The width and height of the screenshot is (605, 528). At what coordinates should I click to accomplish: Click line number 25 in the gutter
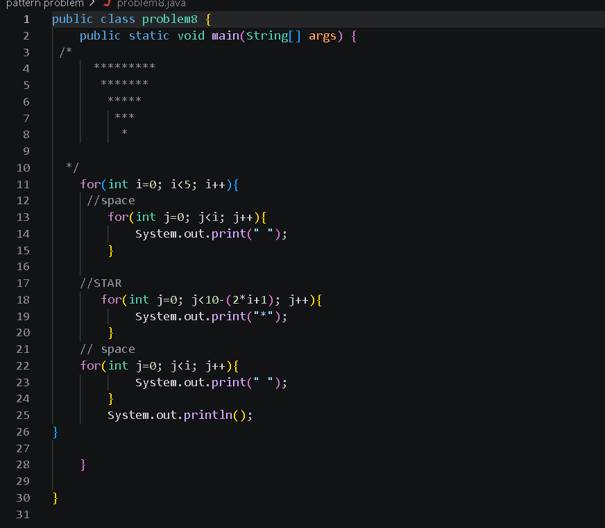pyautogui.click(x=23, y=415)
